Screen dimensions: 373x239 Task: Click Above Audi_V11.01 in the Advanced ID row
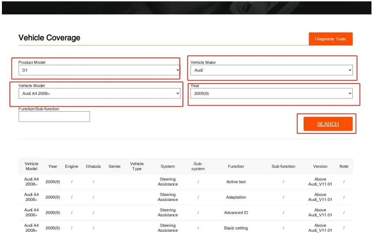click(x=320, y=213)
